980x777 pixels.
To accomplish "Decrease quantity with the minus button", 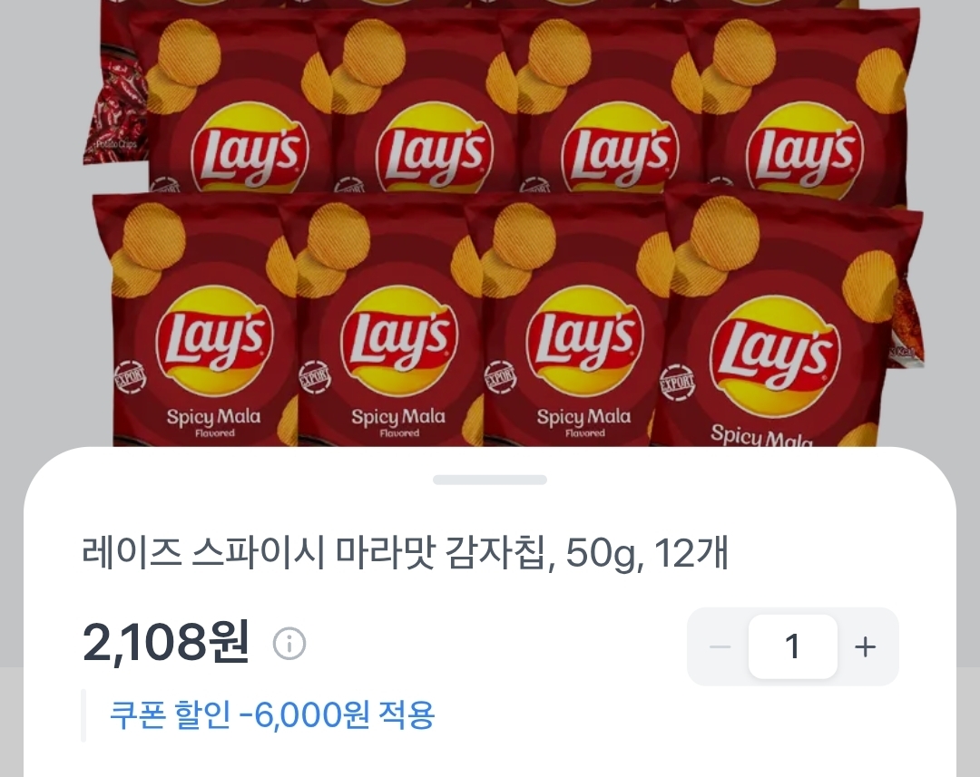I will tap(720, 646).
